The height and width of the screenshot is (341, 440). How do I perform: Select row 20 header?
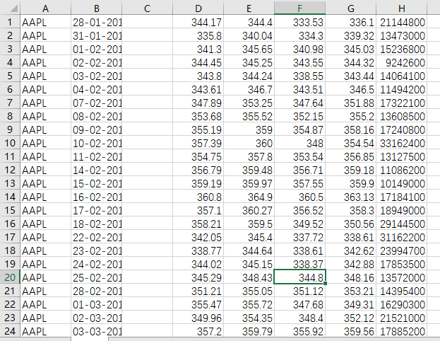coord(10,277)
